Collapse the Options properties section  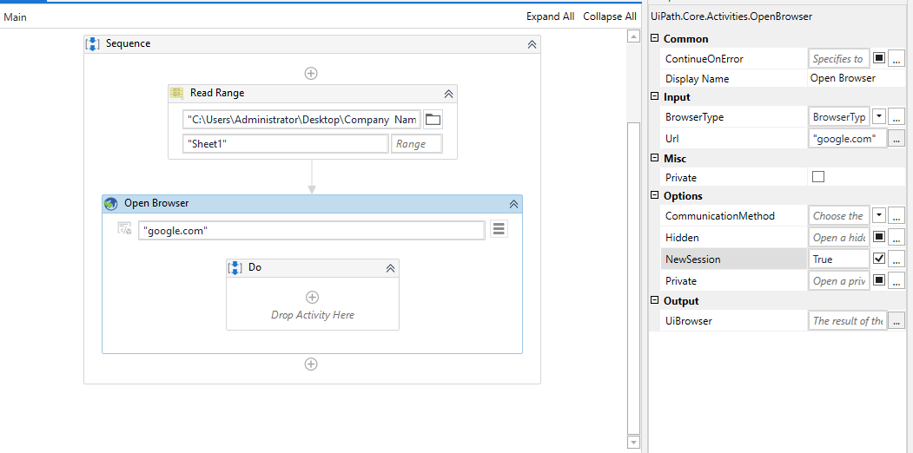(x=655, y=195)
